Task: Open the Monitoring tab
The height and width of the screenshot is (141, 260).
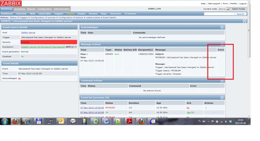Action: pyautogui.click(x=6, y=9)
